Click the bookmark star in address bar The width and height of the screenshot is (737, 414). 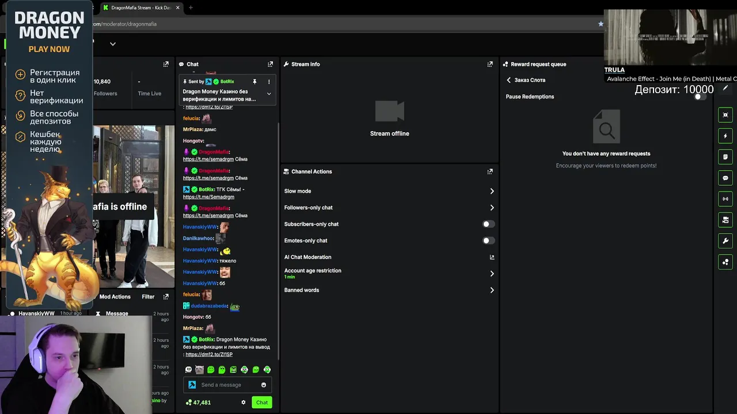click(x=601, y=24)
